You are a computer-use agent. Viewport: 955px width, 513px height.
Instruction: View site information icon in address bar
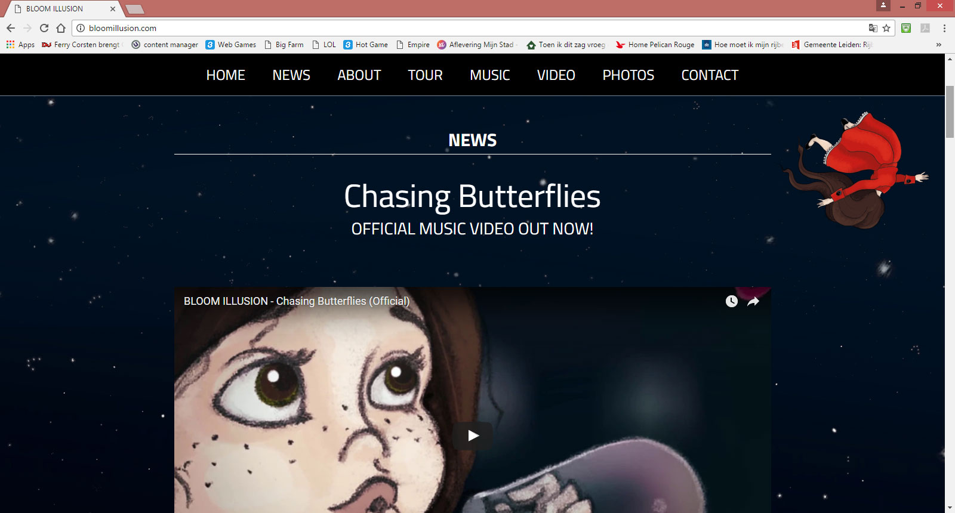(x=81, y=28)
